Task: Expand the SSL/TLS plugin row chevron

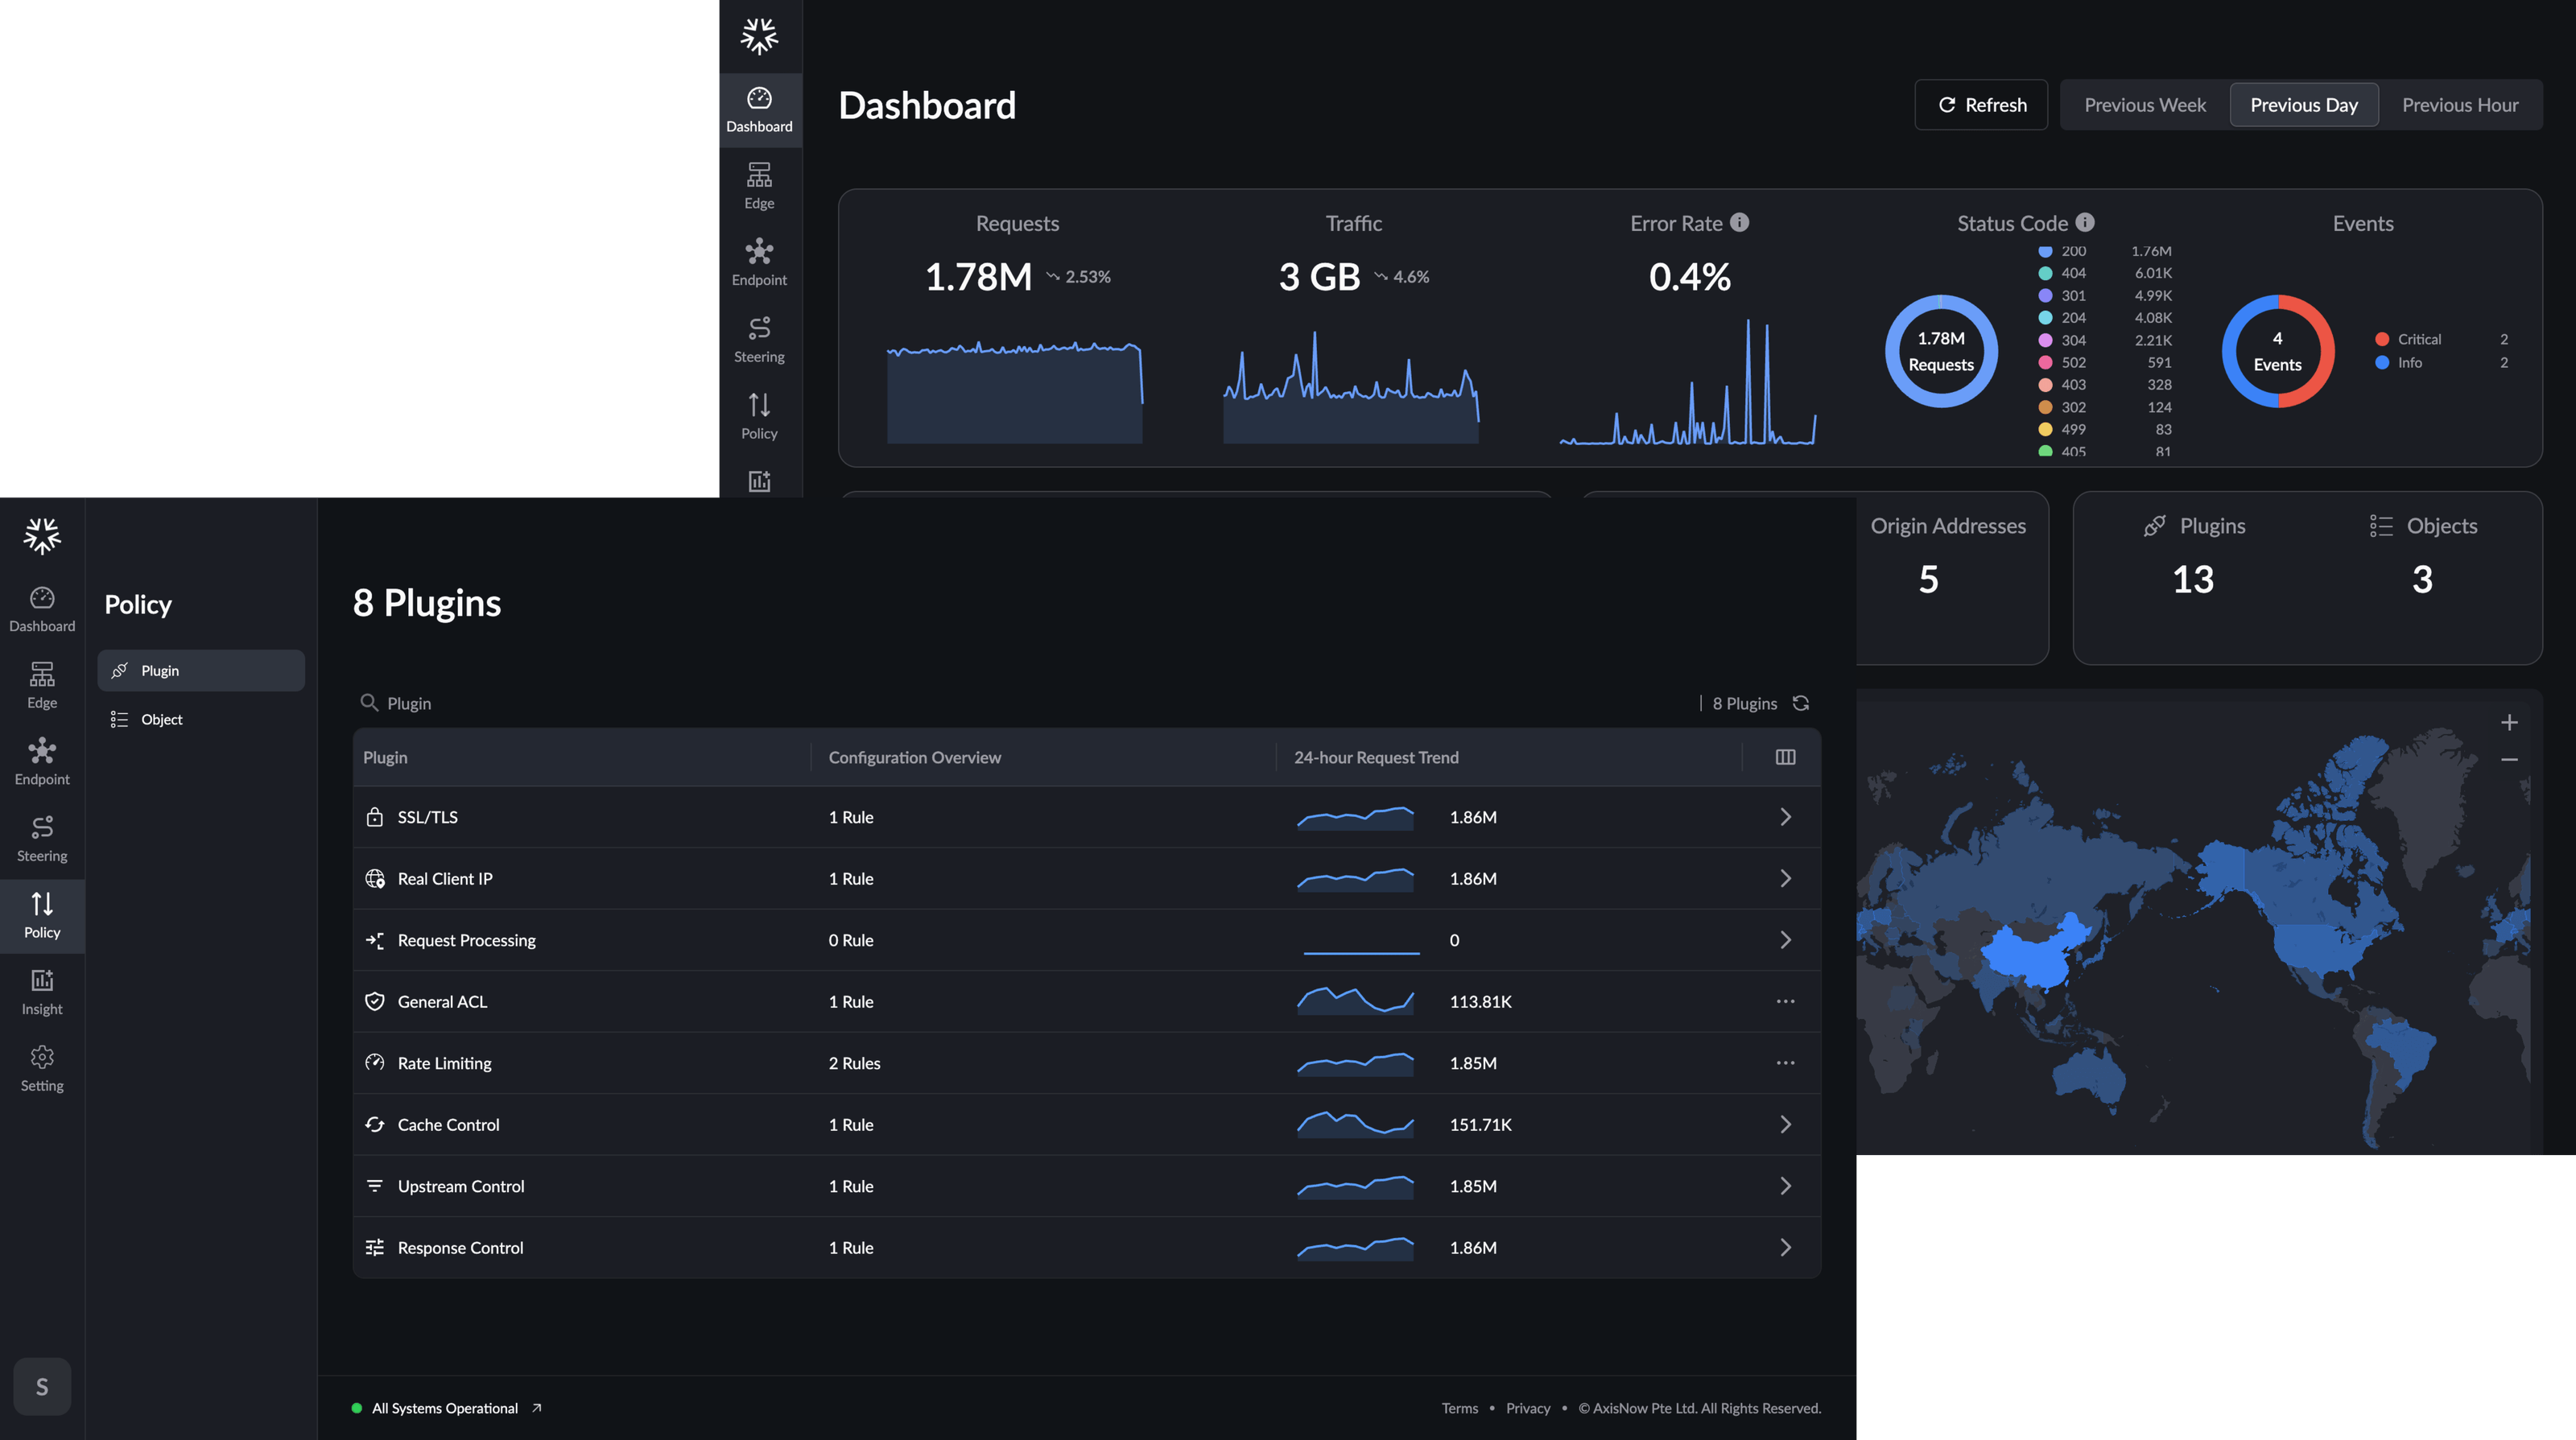Action: pyautogui.click(x=1785, y=817)
